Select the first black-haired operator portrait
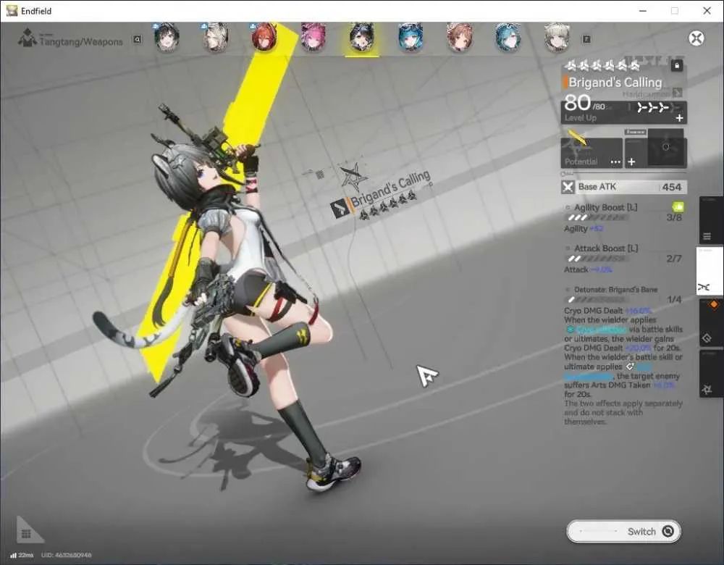Image resolution: width=724 pixels, height=565 pixels. (167, 37)
